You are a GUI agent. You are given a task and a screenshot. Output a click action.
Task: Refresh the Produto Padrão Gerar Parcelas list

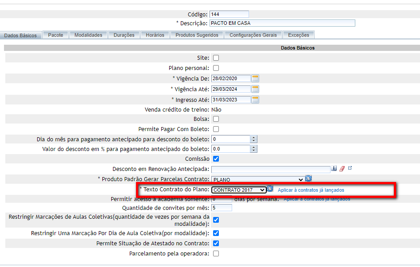309,178
